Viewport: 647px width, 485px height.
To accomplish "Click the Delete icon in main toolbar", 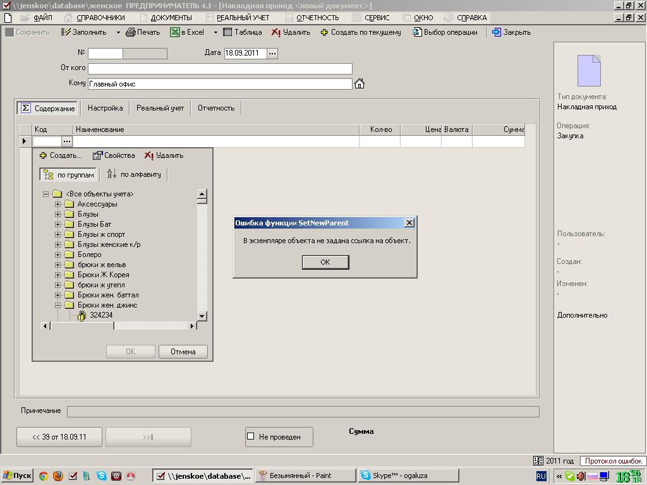I will [276, 32].
